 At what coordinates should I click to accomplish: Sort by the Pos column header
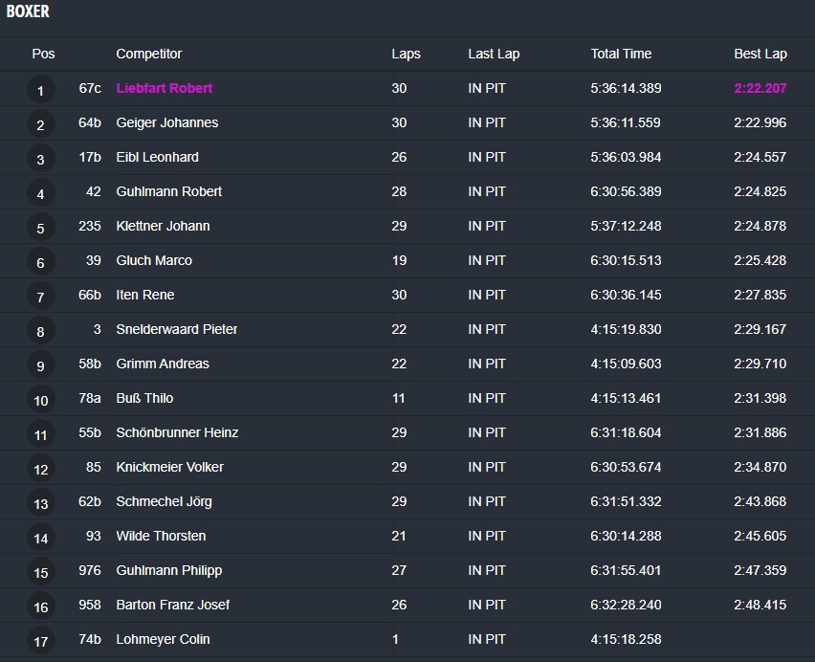[x=43, y=54]
